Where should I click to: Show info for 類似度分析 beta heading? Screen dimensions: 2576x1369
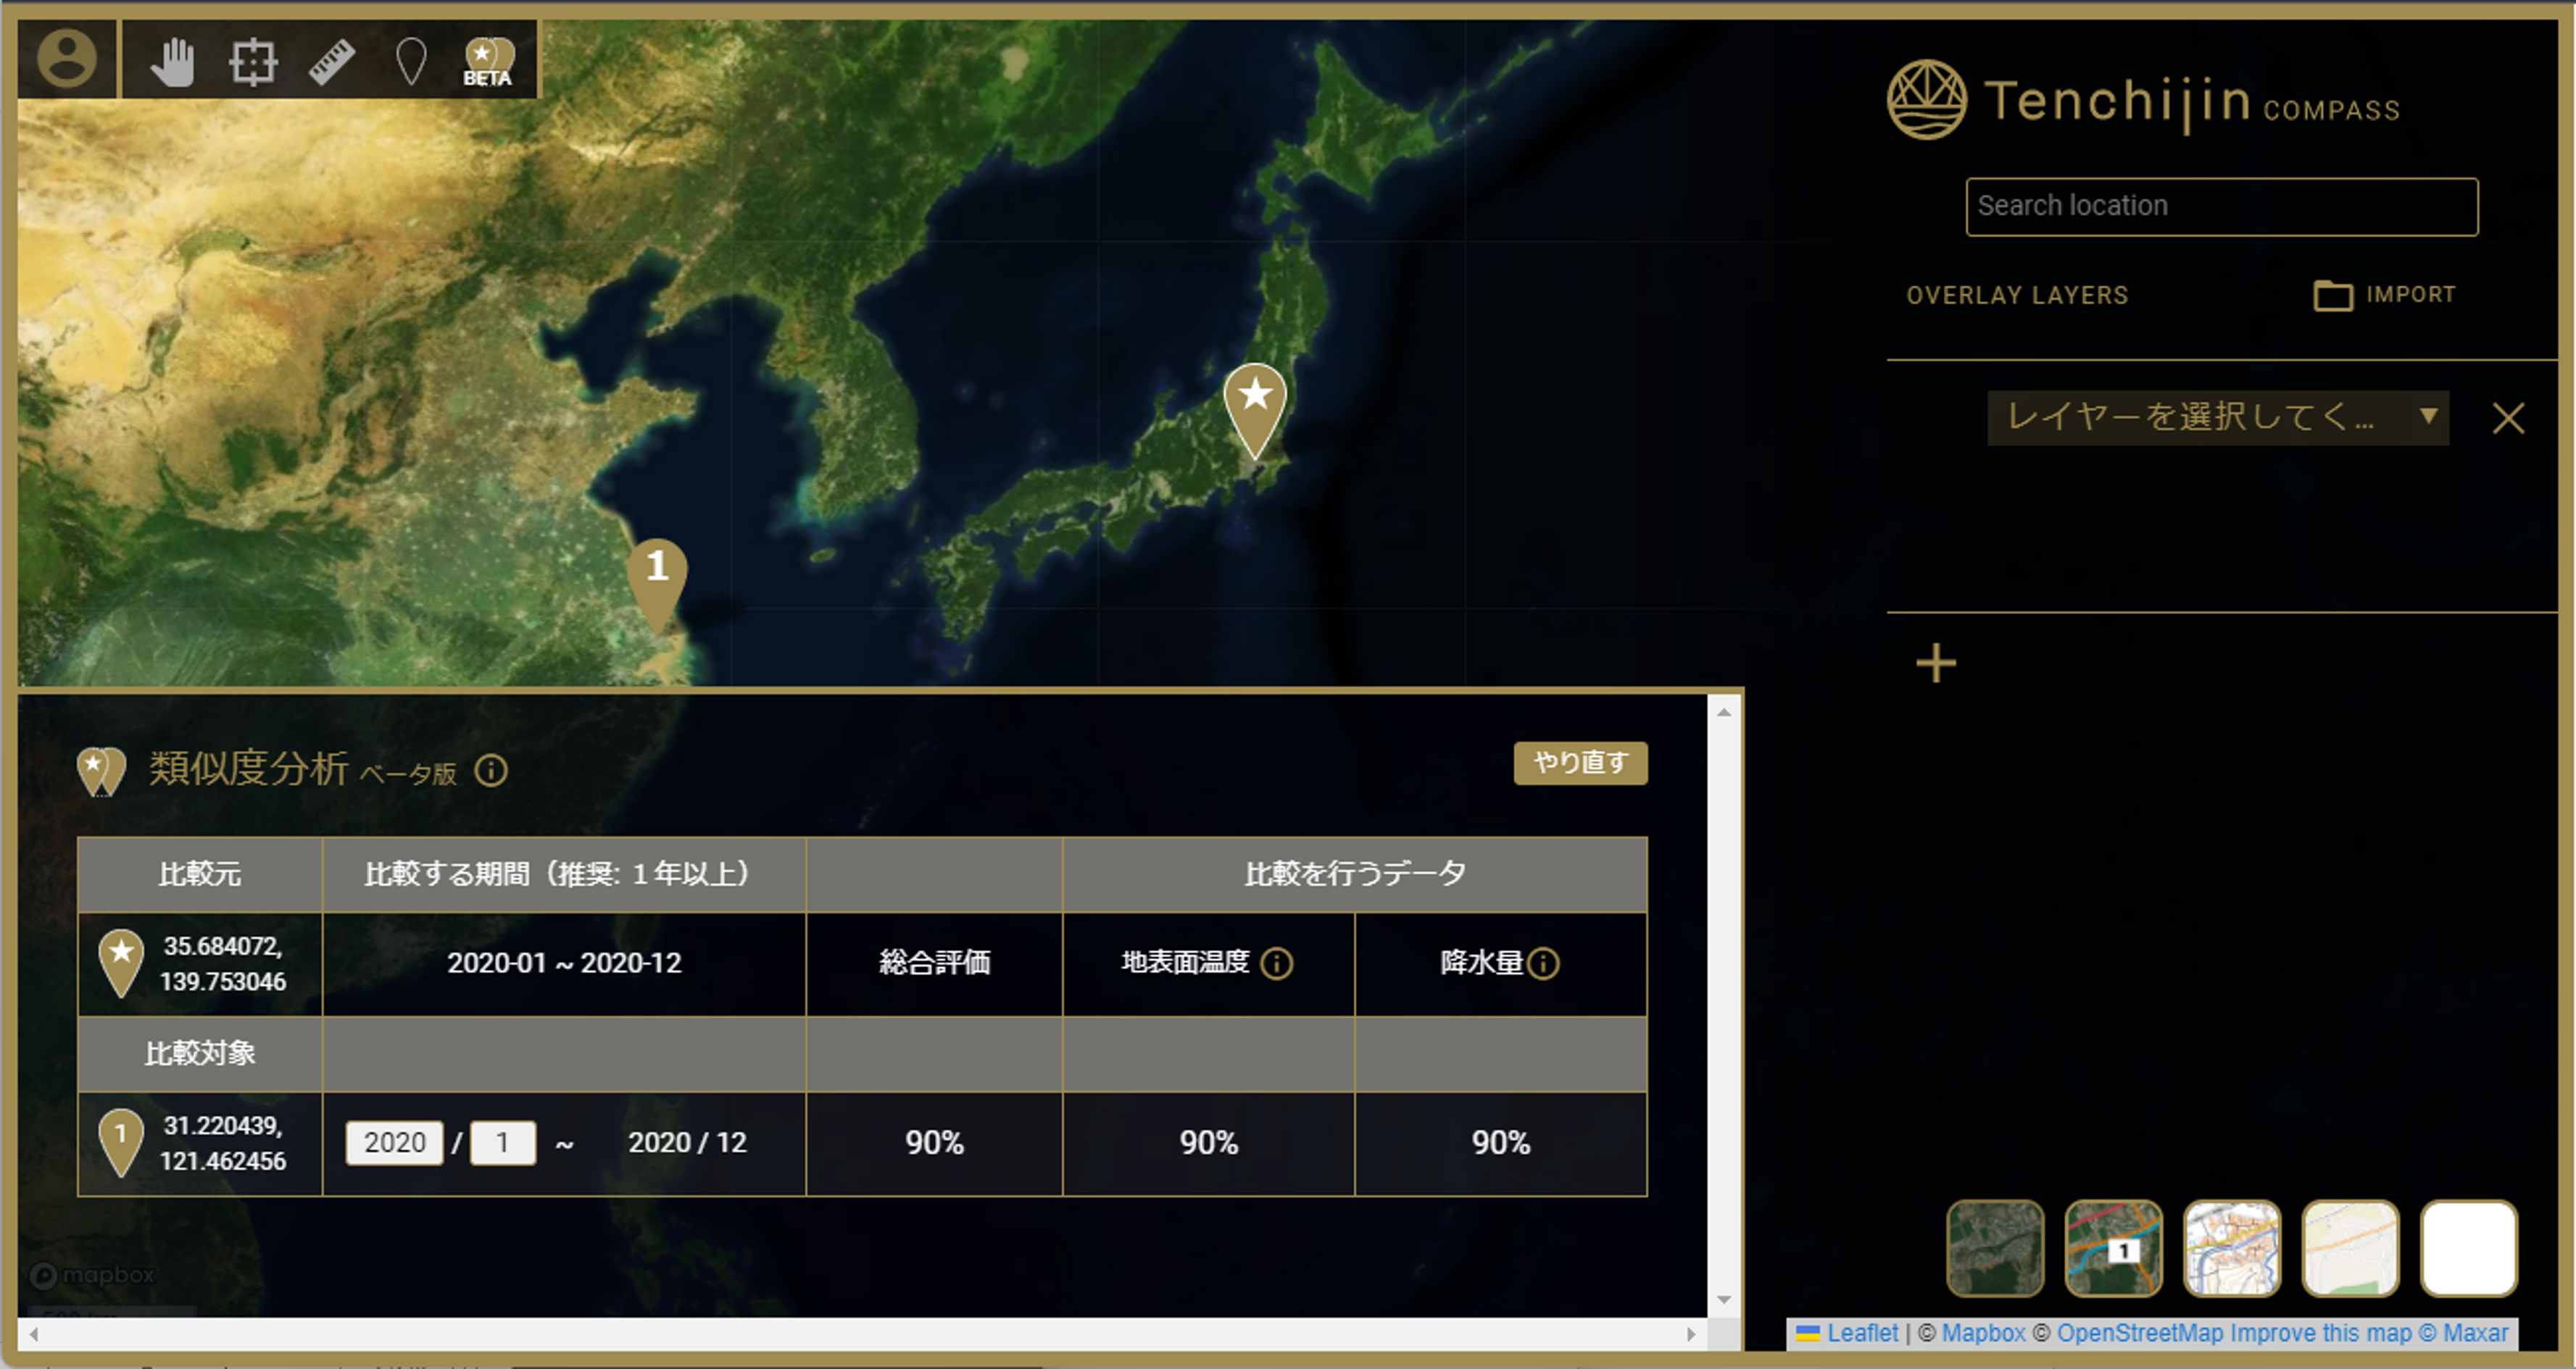tap(491, 771)
